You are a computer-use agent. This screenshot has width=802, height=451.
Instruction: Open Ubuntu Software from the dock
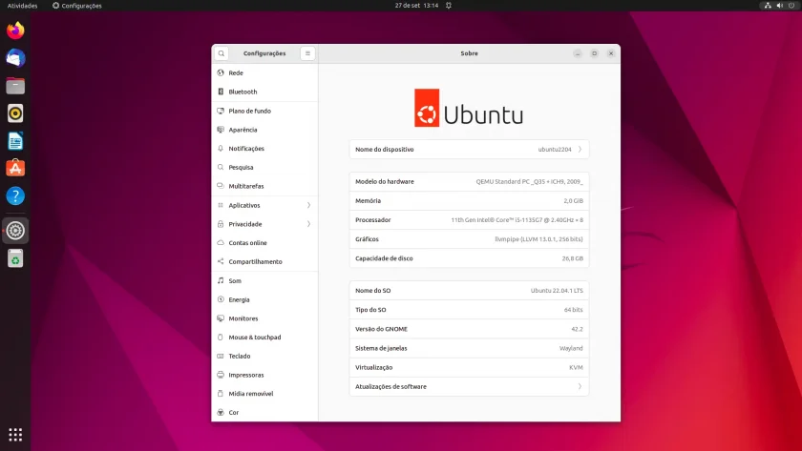pos(15,168)
